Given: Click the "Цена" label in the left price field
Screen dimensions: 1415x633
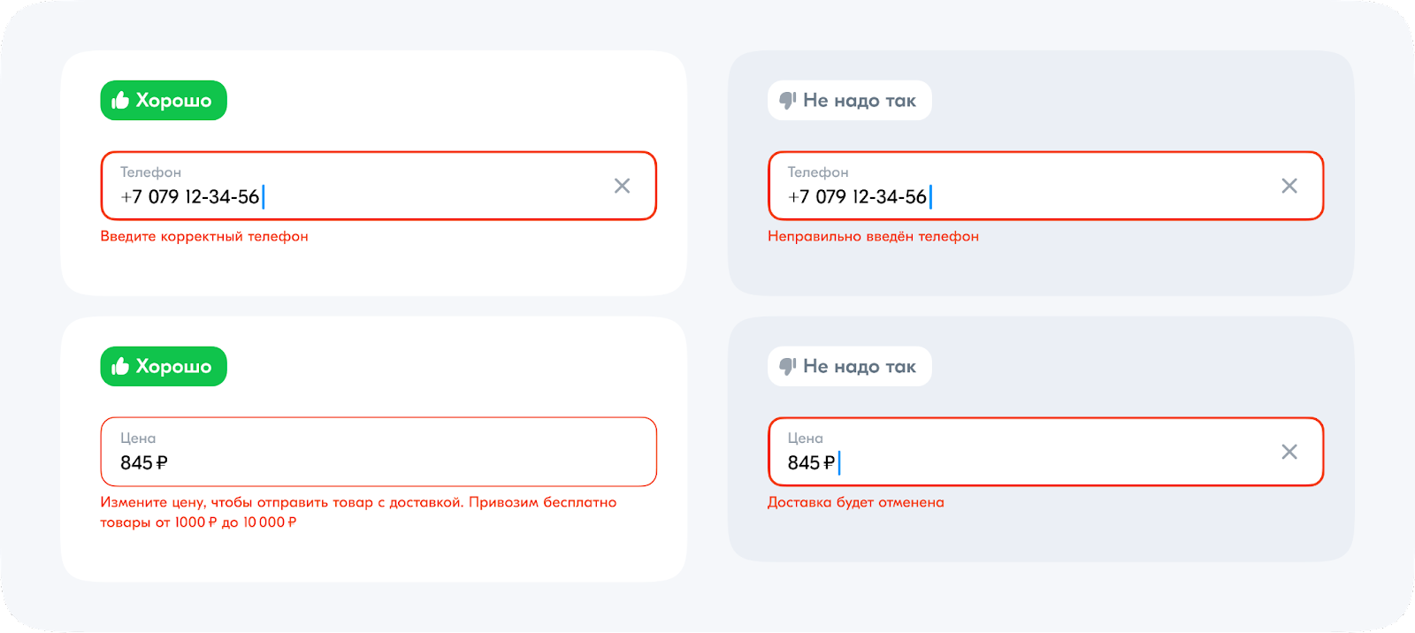Looking at the screenshot, I should [x=138, y=439].
